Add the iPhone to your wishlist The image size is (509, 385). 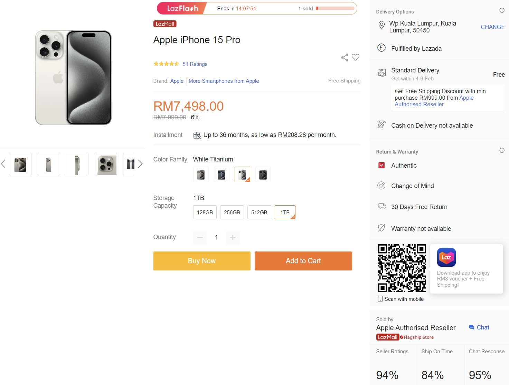coord(355,57)
